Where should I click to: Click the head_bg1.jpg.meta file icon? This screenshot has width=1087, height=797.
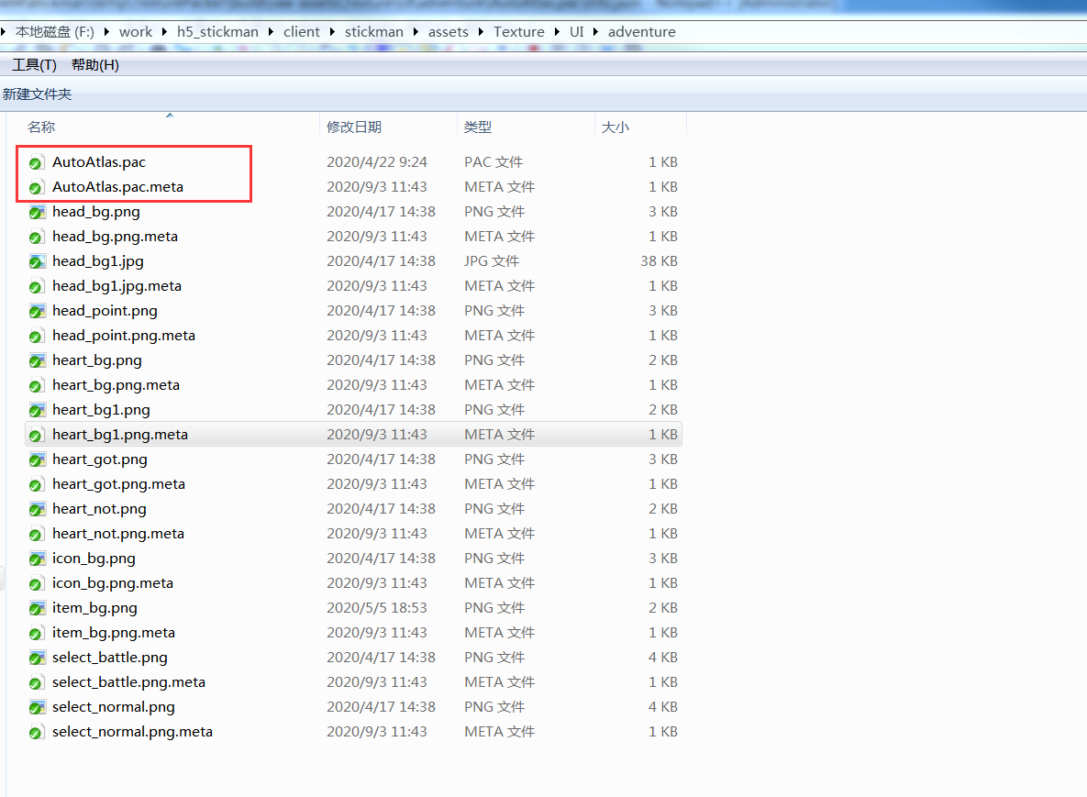coord(37,287)
